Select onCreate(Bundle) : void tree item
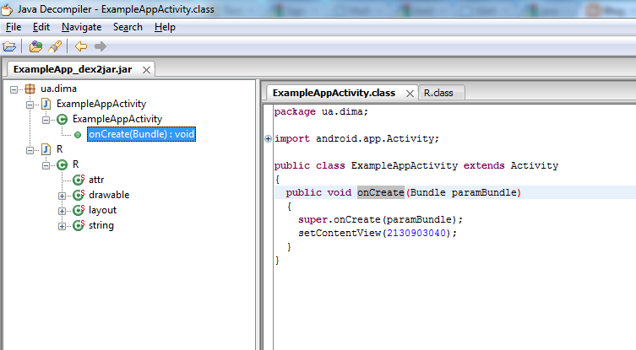 point(141,134)
